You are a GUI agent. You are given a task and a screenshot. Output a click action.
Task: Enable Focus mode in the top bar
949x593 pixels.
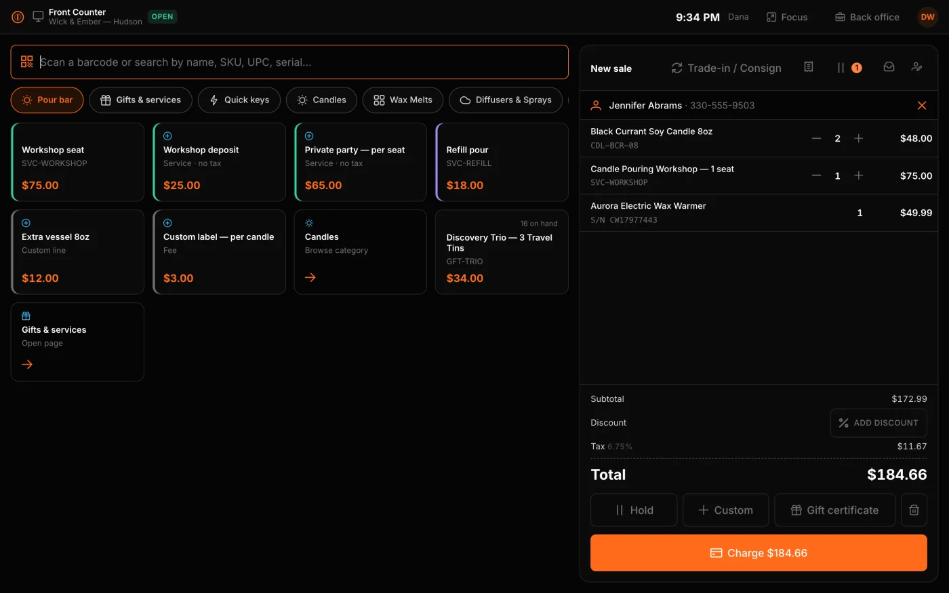[787, 17]
